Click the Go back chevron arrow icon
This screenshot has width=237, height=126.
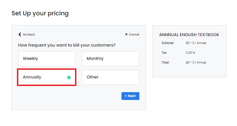[20, 34]
